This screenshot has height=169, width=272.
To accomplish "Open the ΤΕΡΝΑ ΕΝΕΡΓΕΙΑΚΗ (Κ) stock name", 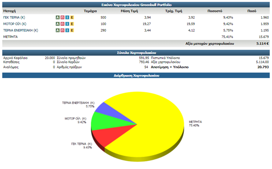I will (x=21, y=30).
